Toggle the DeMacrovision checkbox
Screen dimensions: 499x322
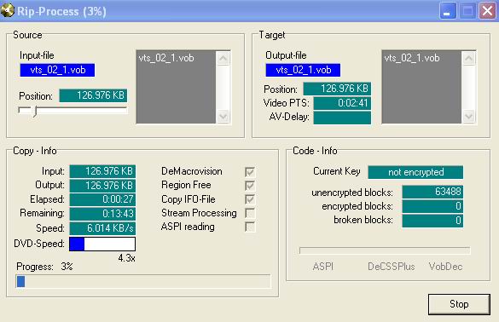tap(250, 172)
